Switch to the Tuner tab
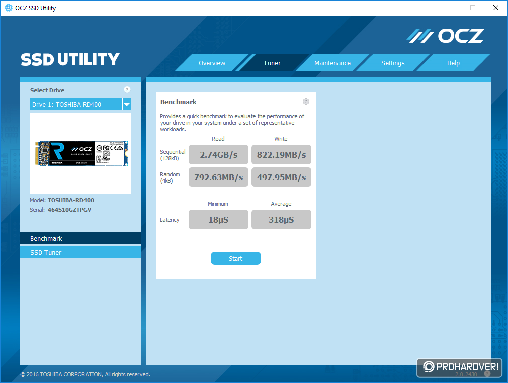 click(x=272, y=63)
